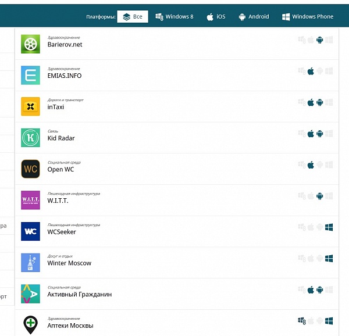Image resolution: width=349 pixels, height=336 pixels.
Task: Click greyed Android icon in EMIAS.INFO row
Action: [x=319, y=72]
